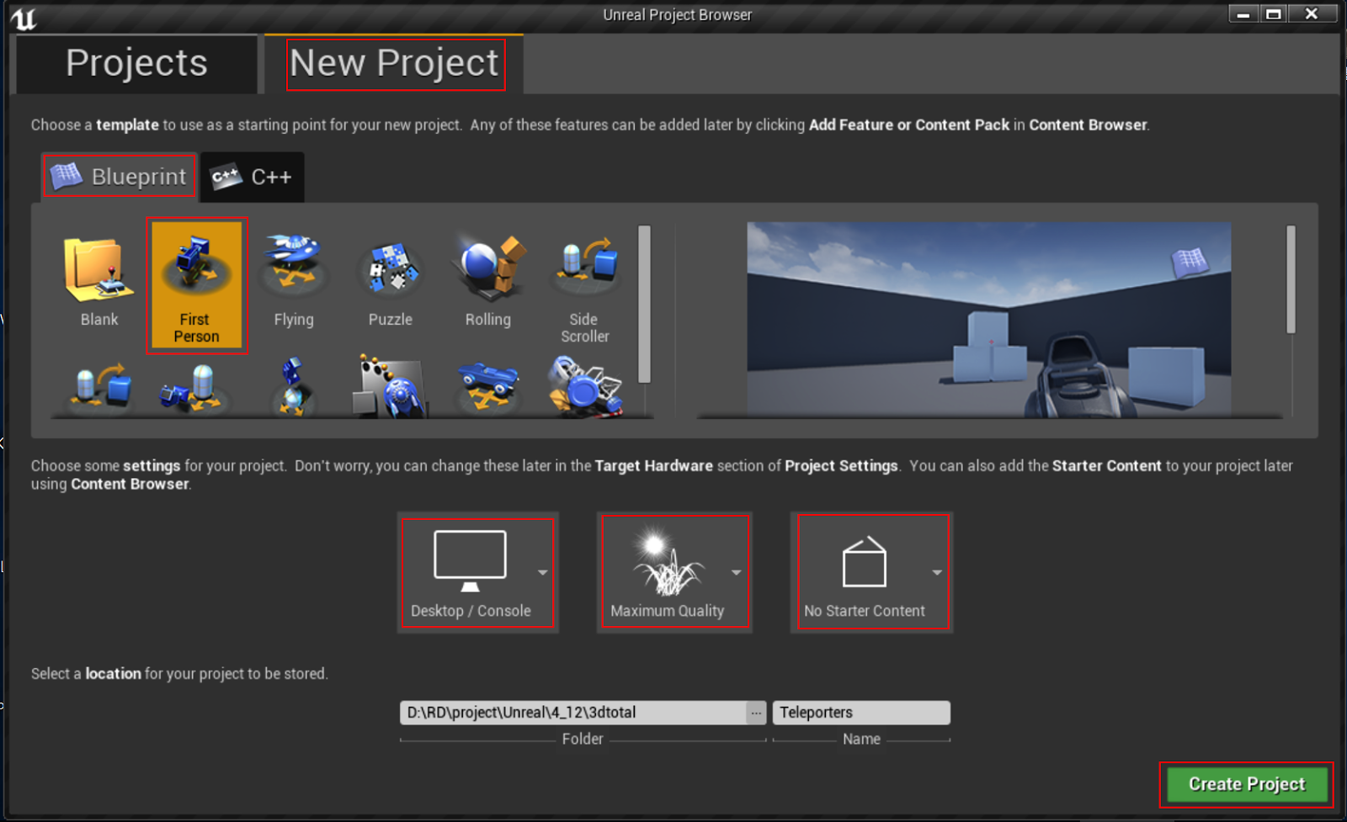The image size is (1347, 822).
Task: Click the Desktop / Console monitor icon
Action: click(470, 560)
